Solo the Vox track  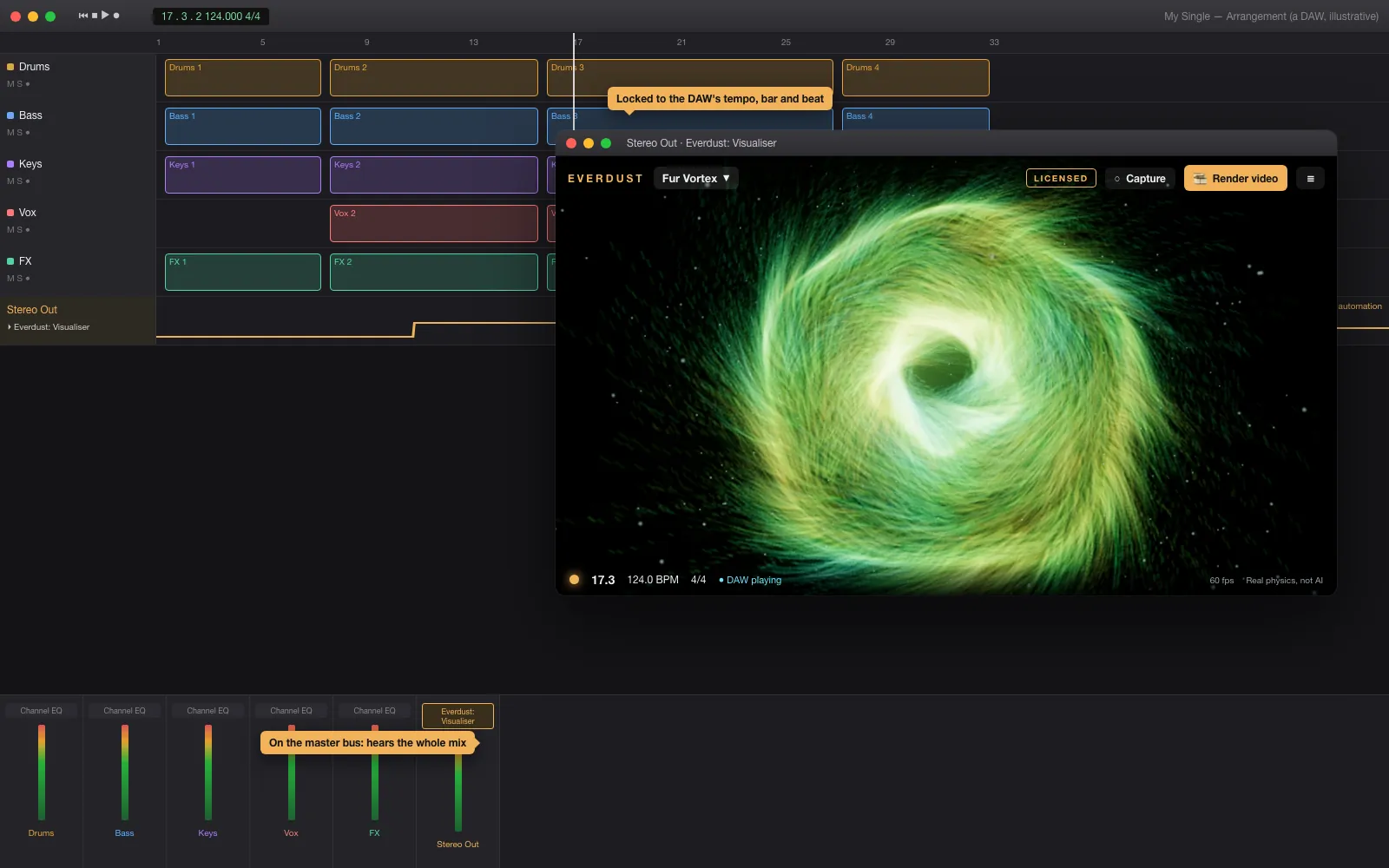coord(20,230)
